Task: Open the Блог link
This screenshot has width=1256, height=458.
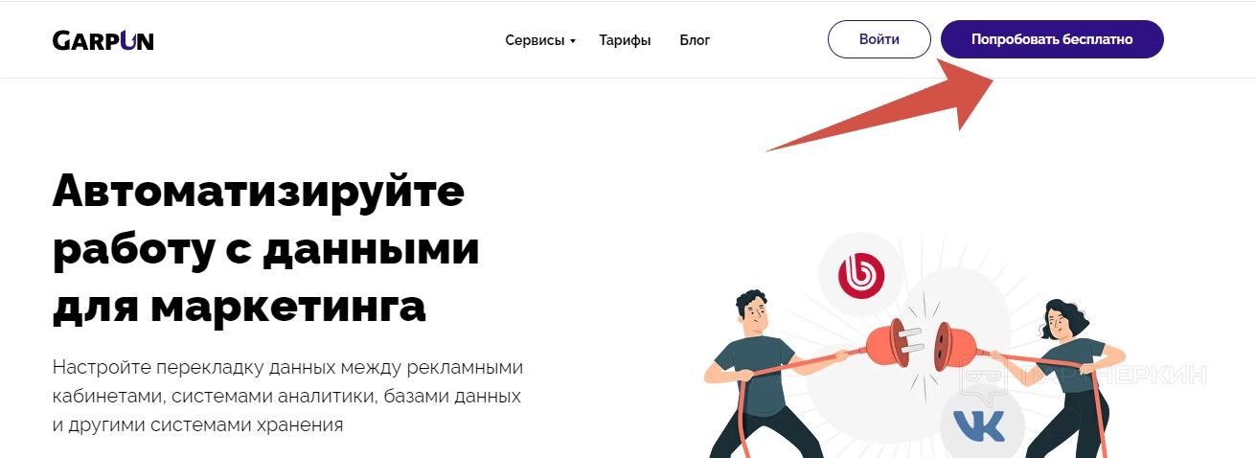Action: [695, 40]
